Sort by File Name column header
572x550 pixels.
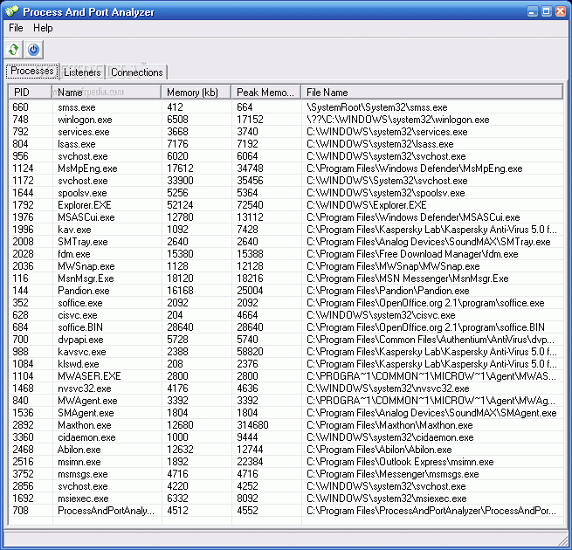[x=431, y=93]
